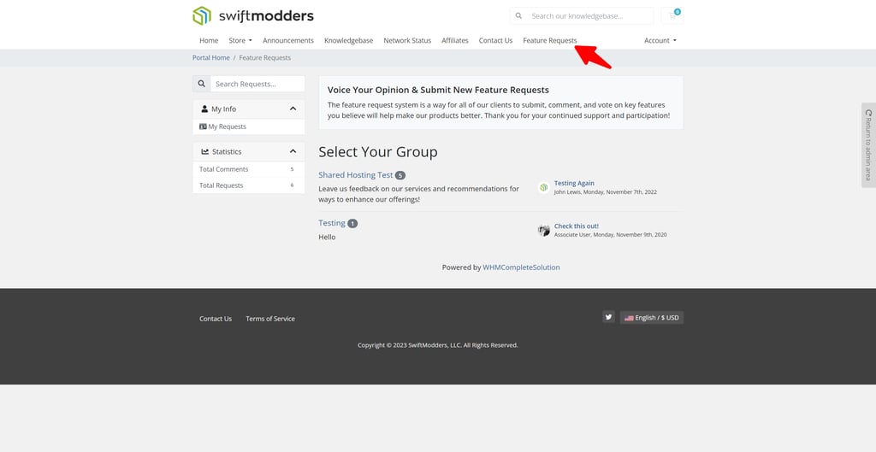Open the Store dropdown menu
876x452 pixels.
pos(240,40)
